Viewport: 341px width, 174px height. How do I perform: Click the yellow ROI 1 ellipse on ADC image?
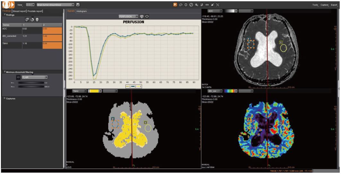tap(283, 48)
